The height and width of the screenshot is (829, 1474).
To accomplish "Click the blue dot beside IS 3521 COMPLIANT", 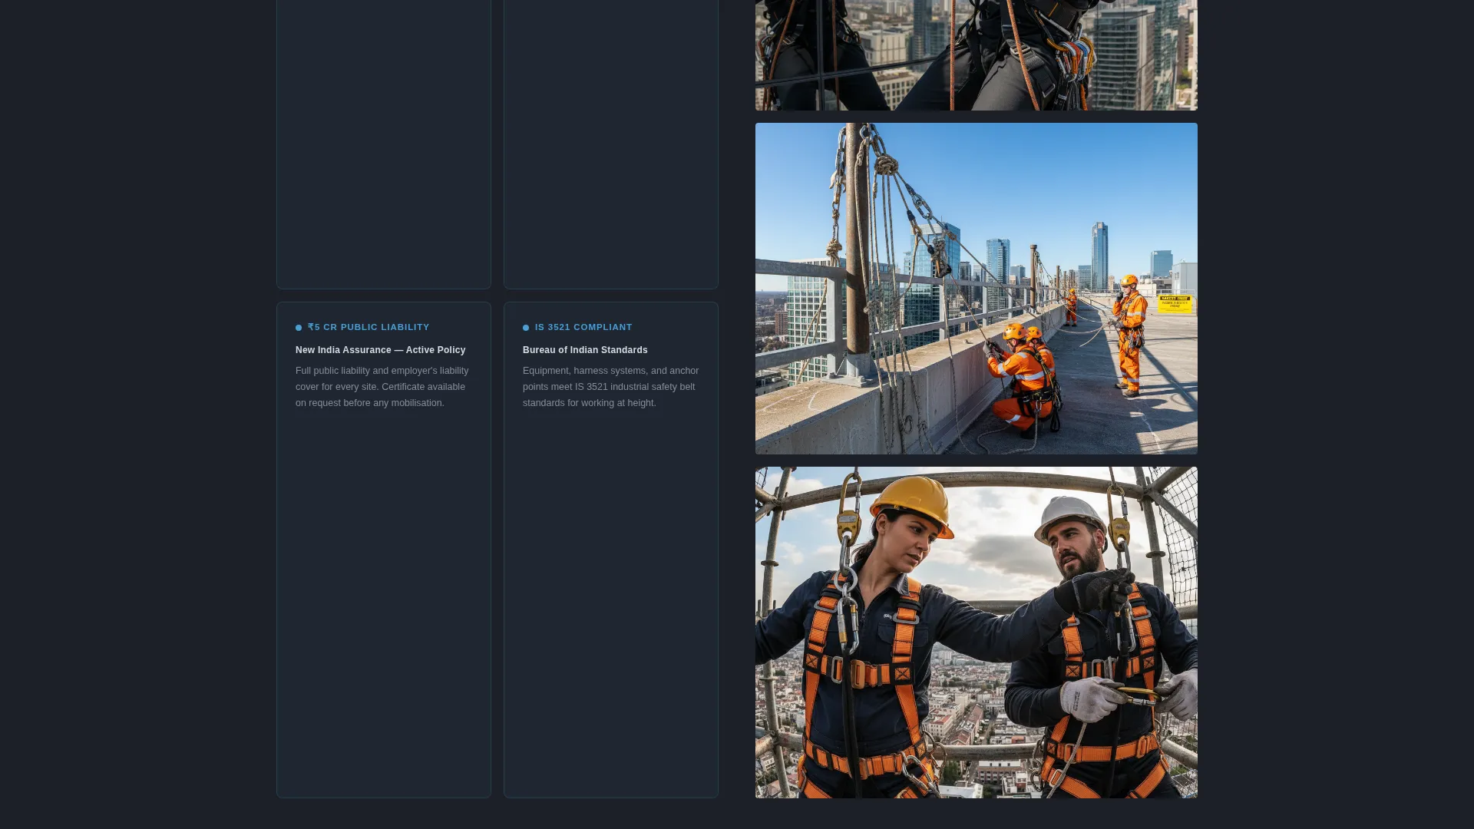I will pos(526,328).
